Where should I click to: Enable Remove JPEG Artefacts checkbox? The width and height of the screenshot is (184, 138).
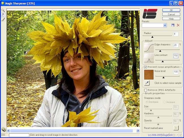pyautogui.click(x=146, y=90)
